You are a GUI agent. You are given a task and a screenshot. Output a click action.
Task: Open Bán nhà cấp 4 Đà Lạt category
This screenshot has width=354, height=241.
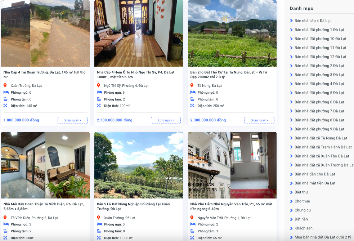pos(313,21)
